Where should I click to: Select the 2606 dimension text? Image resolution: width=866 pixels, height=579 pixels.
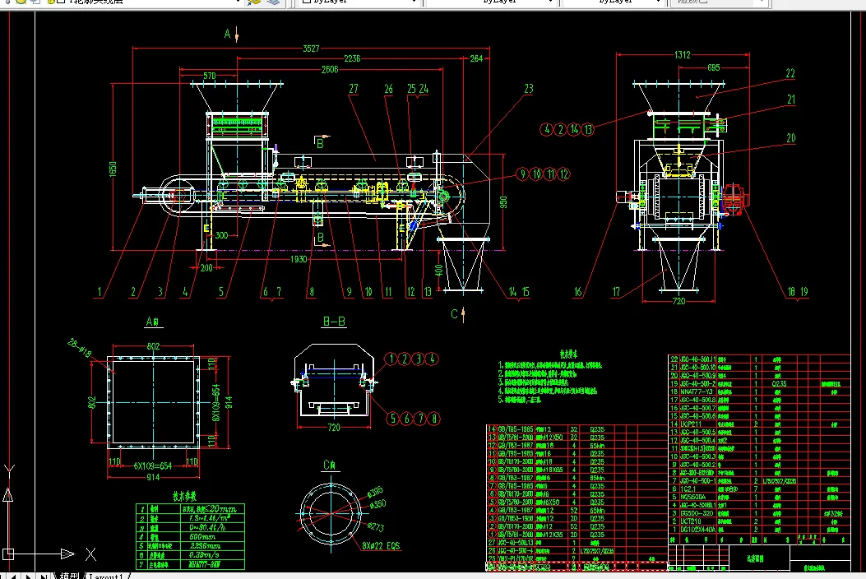coord(330,70)
